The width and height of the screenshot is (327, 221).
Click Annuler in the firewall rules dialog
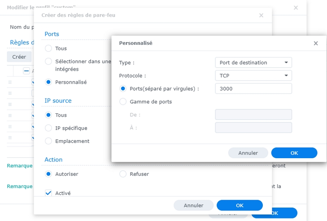(x=194, y=205)
